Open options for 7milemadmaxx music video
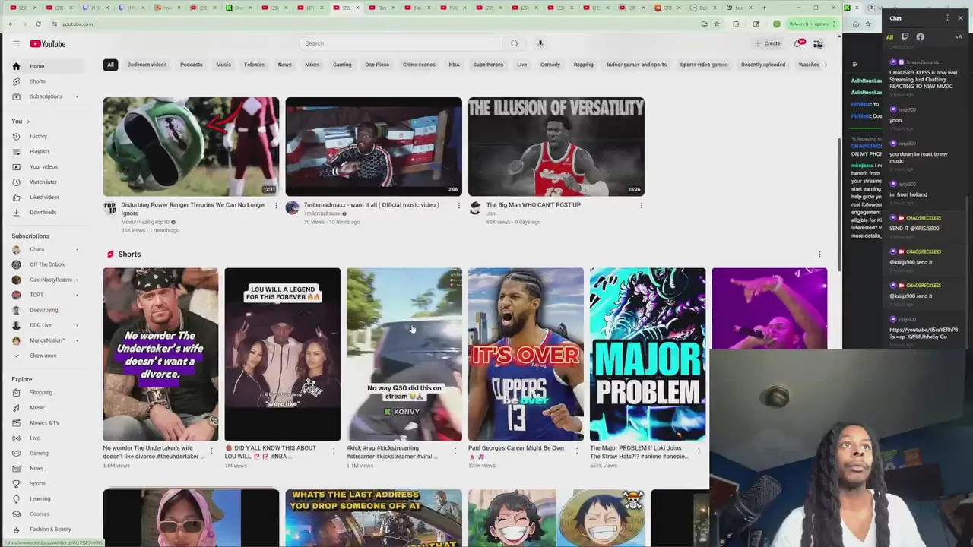The height and width of the screenshot is (547, 973). click(458, 205)
